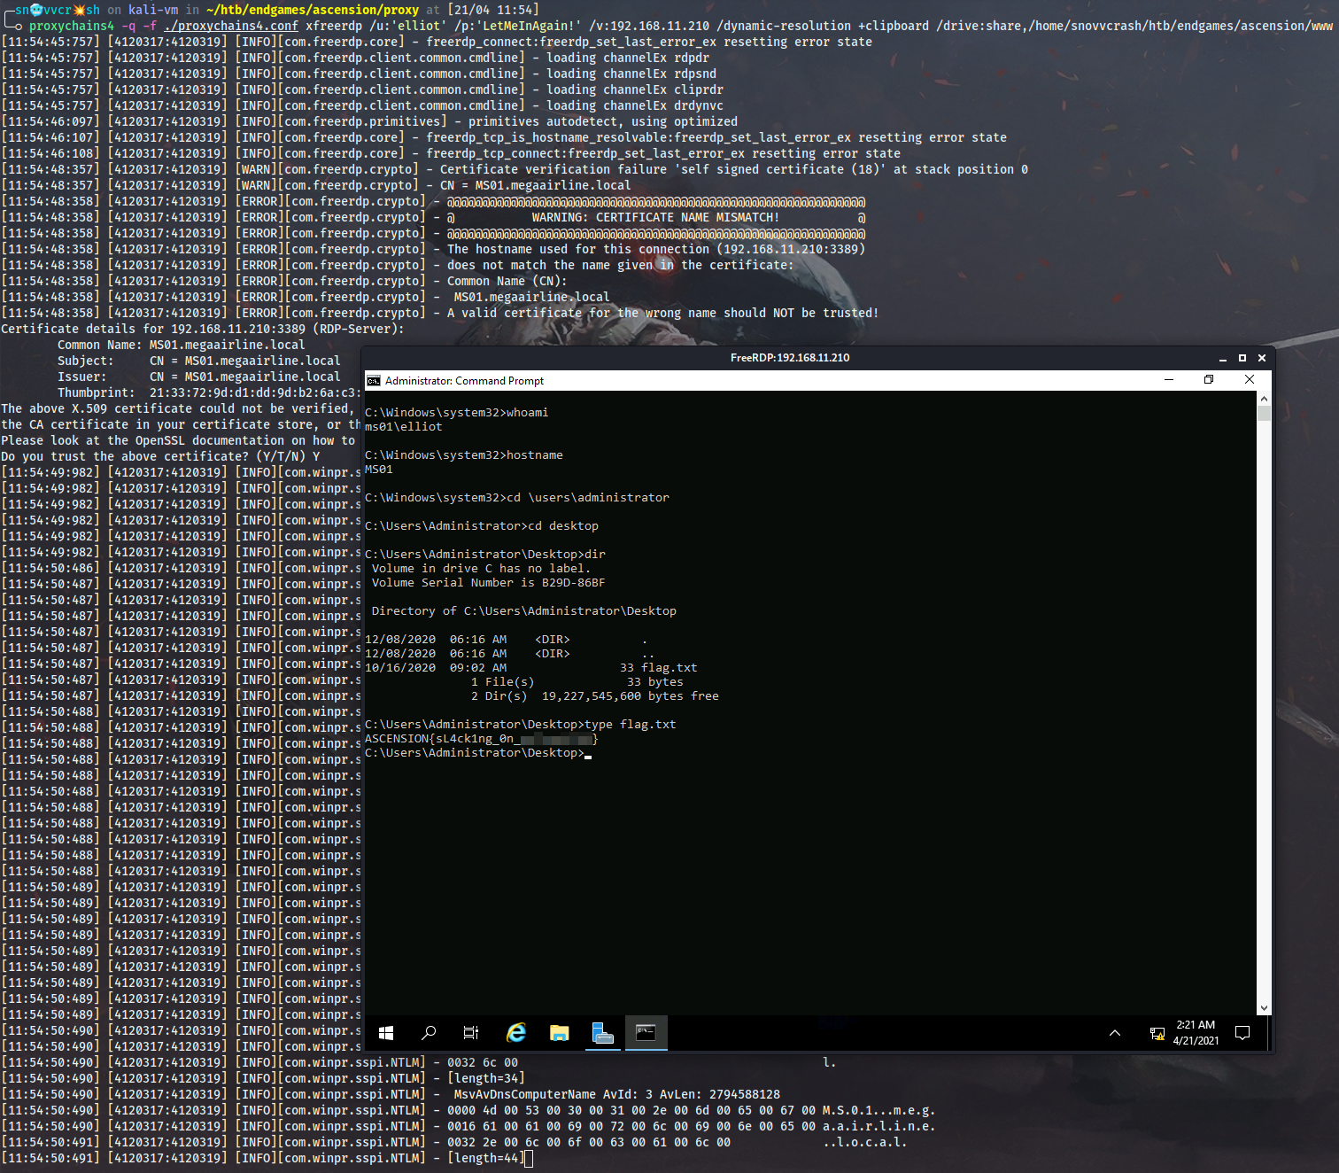This screenshot has height=1173, width=1339.
Task: Open File Explorer from the taskbar
Action: (x=559, y=1033)
